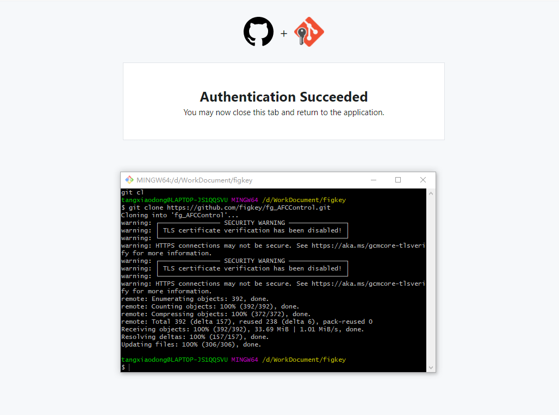Viewport: 559px width, 415px height.
Task: Click the minimize icon on the terminal window
Action: pos(373,179)
